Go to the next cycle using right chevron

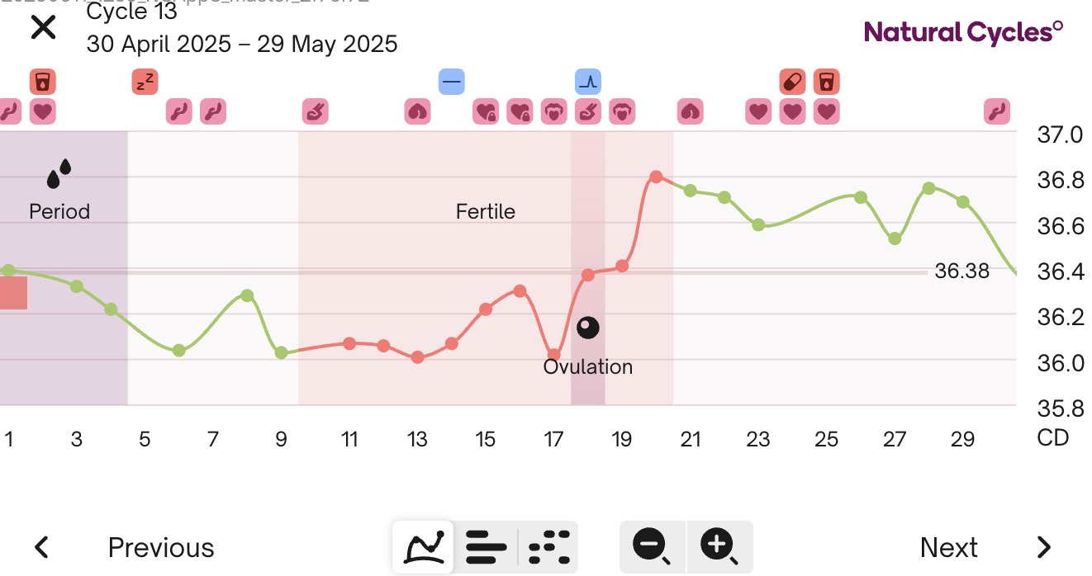click(x=1044, y=547)
